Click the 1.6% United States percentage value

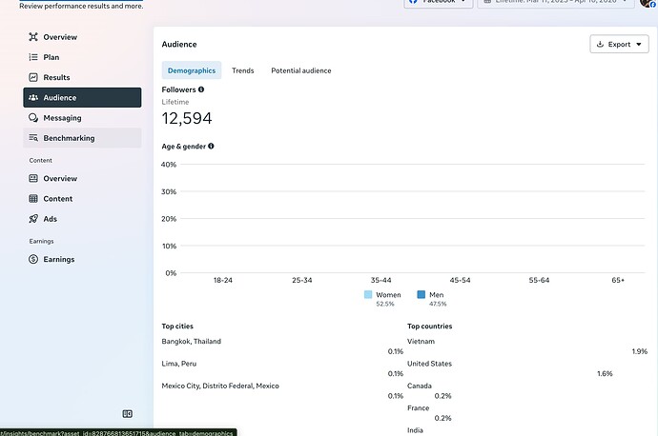point(605,373)
